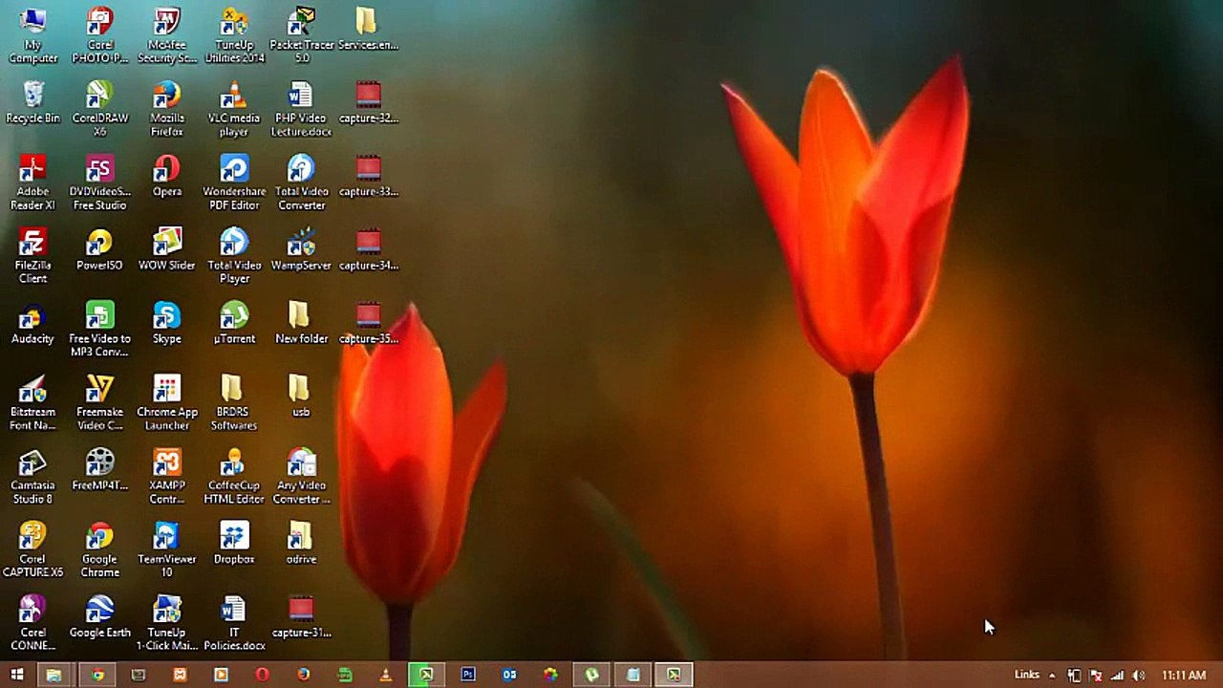Select the Opera desktop shortcut
Image resolution: width=1223 pixels, height=688 pixels.
167,176
